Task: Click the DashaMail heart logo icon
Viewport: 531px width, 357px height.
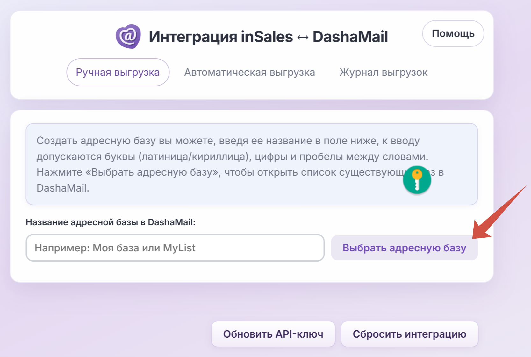Action: click(128, 36)
